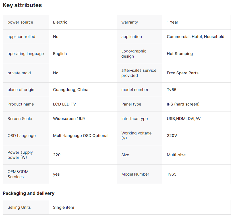236x215 pixels.
Task: Click the Key attributes heading
Action: point(22,5)
